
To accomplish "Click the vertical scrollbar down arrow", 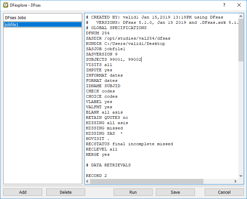I will tap(241, 176).
